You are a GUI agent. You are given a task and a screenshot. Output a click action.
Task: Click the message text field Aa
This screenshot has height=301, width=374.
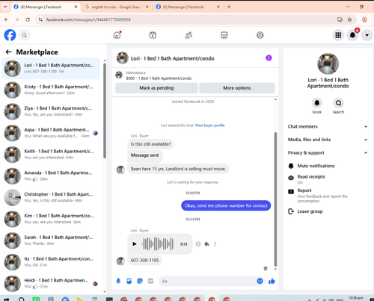pyautogui.click(x=206, y=281)
